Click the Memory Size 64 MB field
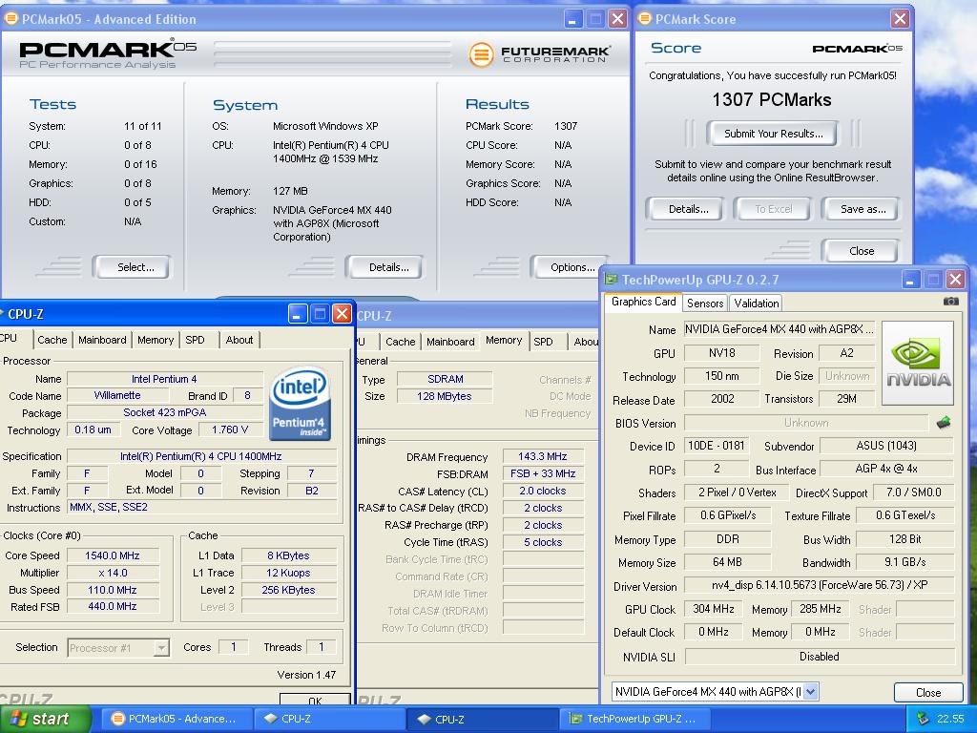 tap(726, 562)
